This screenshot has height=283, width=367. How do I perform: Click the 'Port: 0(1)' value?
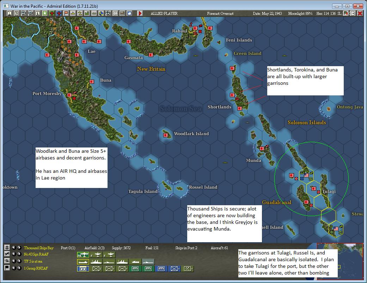(x=68, y=248)
